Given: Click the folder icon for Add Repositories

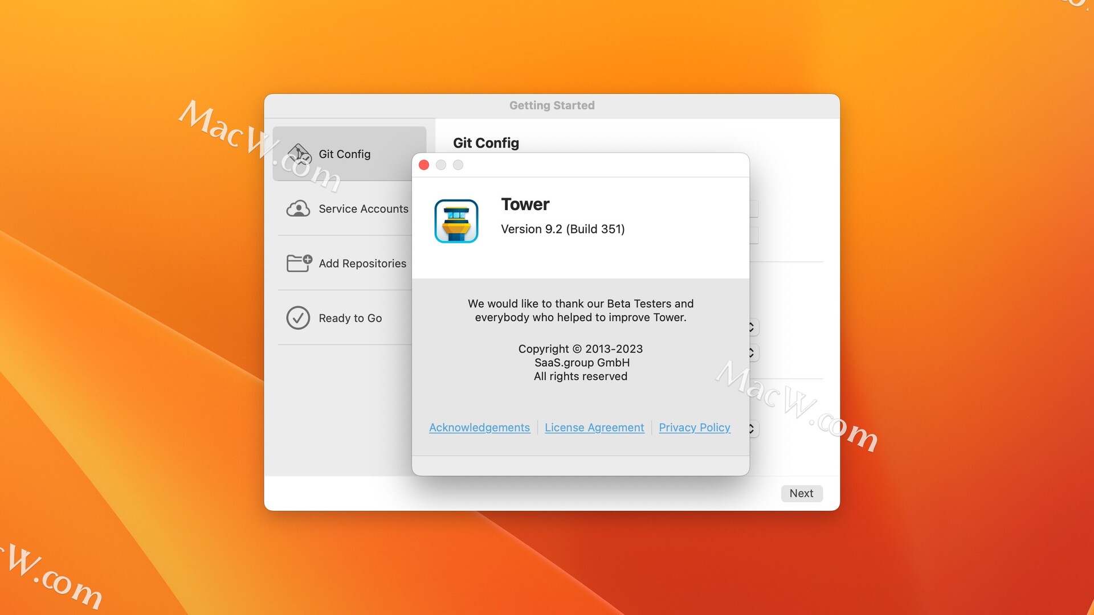Looking at the screenshot, I should (x=299, y=263).
